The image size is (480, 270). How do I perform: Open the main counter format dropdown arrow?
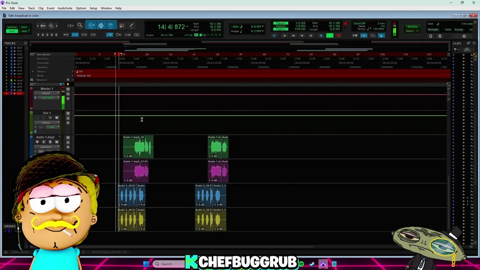click(187, 27)
